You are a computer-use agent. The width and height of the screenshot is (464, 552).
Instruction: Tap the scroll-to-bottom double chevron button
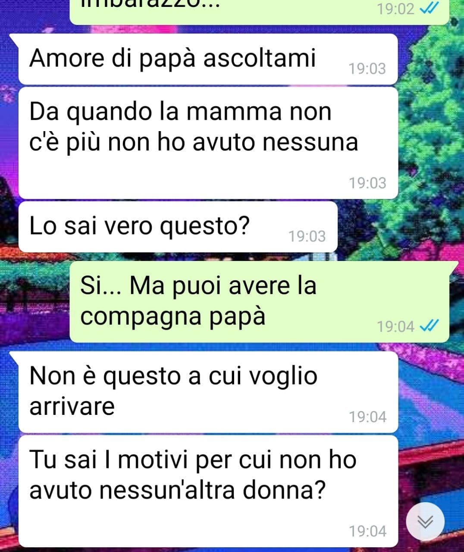pos(426,521)
